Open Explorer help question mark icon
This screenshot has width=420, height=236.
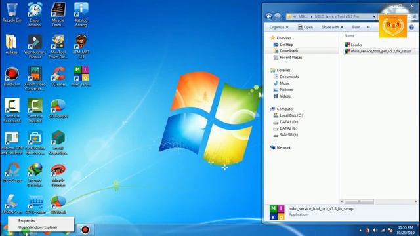pos(411,27)
